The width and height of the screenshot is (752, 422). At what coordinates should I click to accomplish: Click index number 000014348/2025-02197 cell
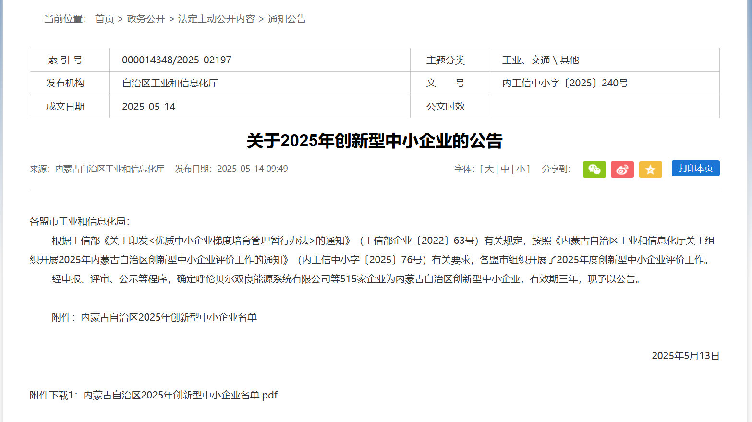click(x=176, y=60)
